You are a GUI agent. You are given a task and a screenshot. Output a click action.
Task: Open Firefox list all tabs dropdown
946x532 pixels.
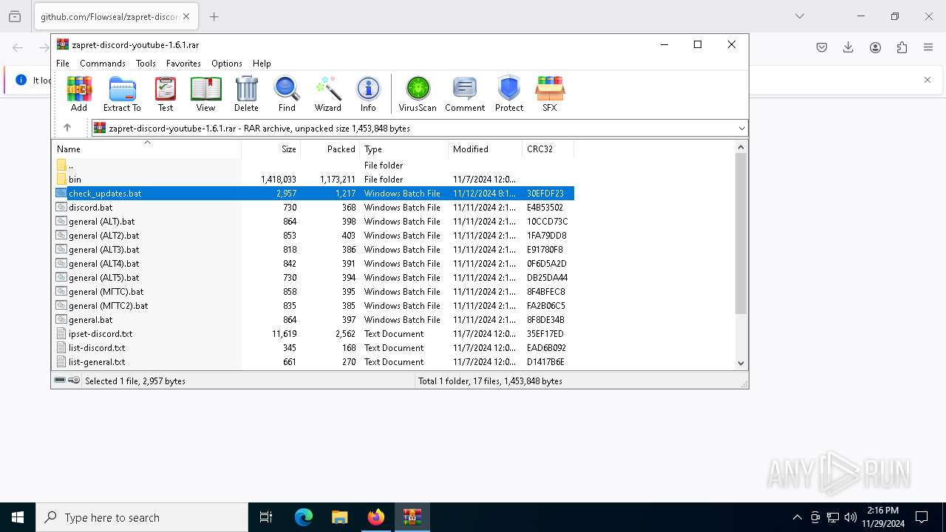click(x=799, y=16)
